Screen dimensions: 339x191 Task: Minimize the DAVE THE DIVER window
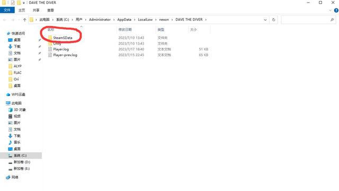tap(308, 3)
